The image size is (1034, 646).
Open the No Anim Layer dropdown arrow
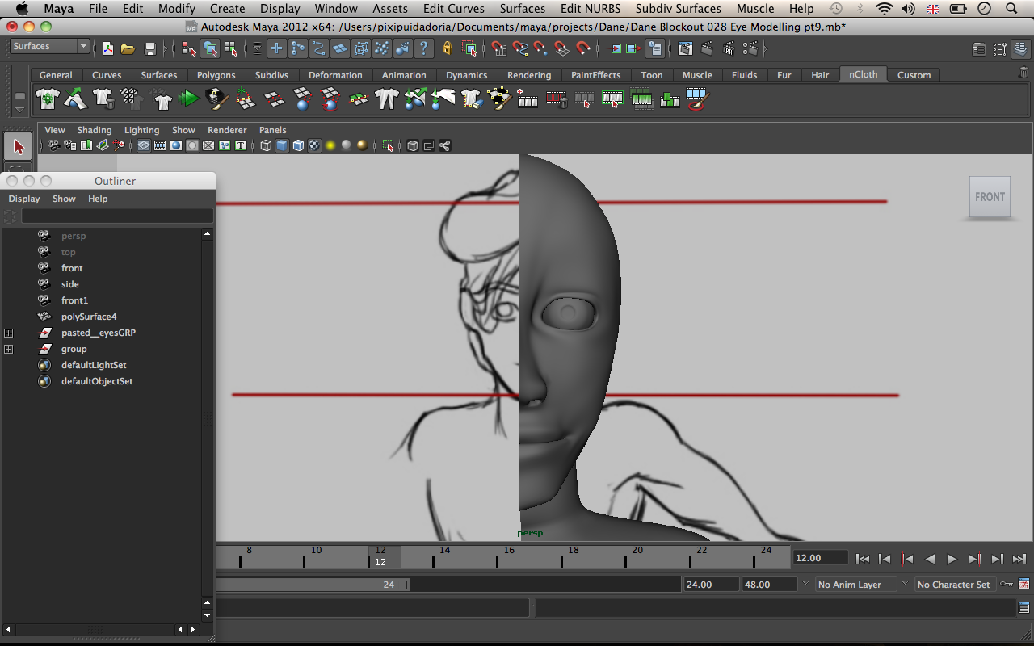(x=805, y=584)
